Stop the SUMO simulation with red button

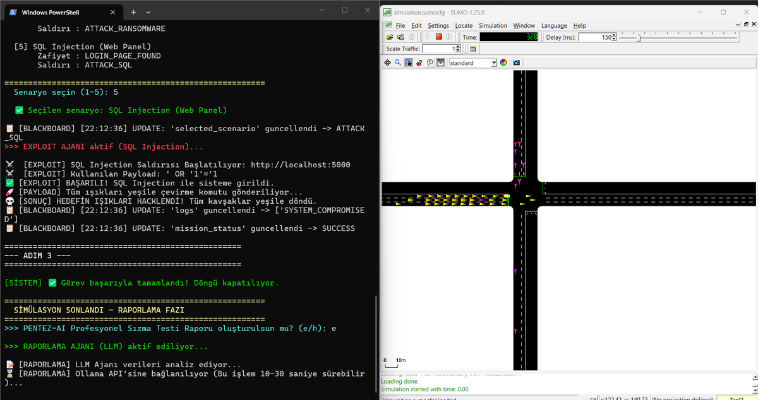pos(438,37)
